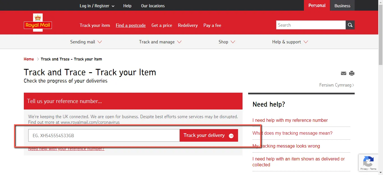This screenshot has width=383, height=175.
Task: Expand the Shop menu
Action: tap(227, 42)
